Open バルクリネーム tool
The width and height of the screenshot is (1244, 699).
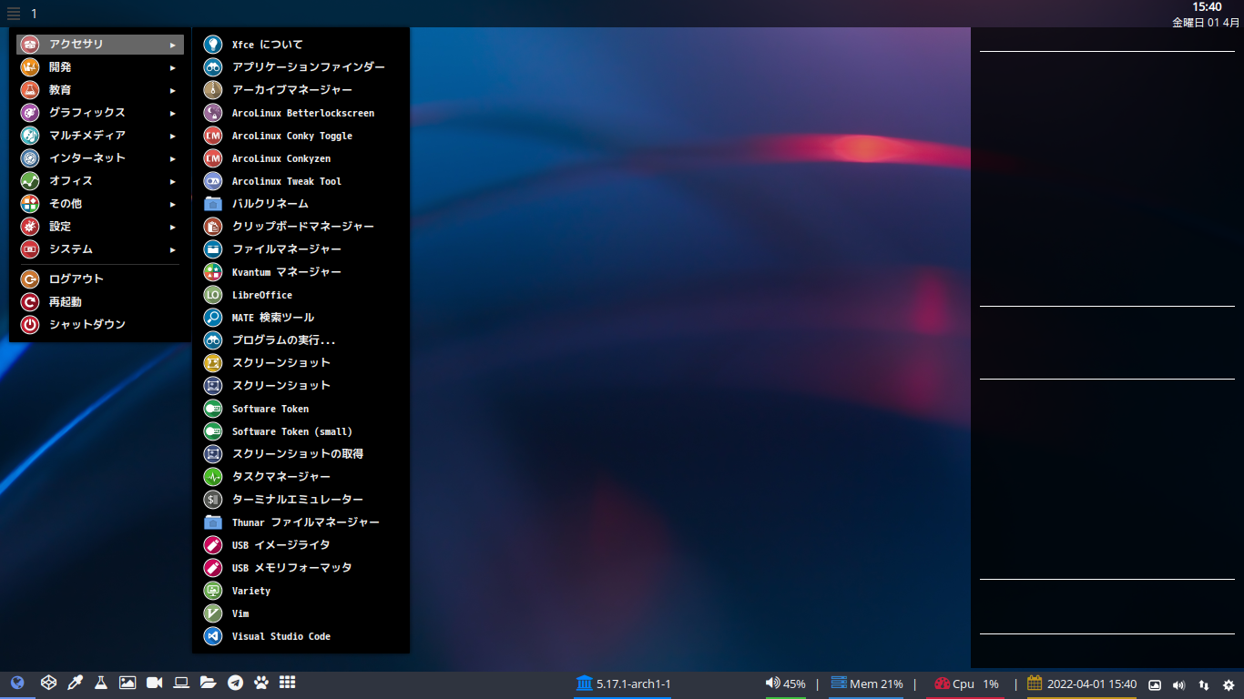(x=301, y=203)
